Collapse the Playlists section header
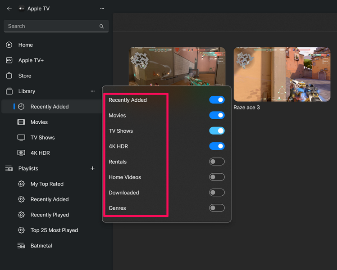Image resolution: width=337 pixels, height=270 pixels. [x=28, y=168]
